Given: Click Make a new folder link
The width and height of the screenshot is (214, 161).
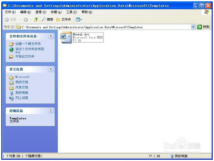Looking at the screenshot, I should (28, 44).
